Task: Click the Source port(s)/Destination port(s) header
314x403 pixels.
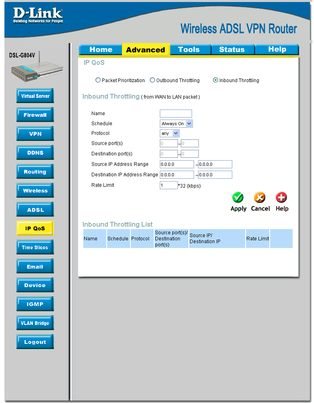Action: click(171, 238)
